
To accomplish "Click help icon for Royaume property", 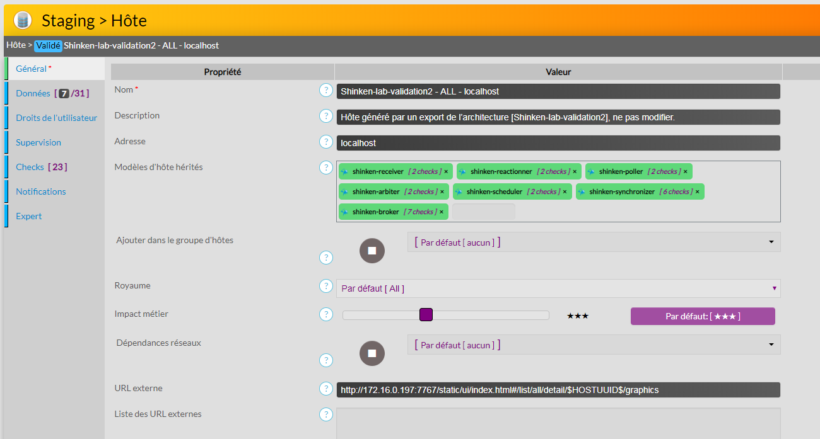I will 325,286.
